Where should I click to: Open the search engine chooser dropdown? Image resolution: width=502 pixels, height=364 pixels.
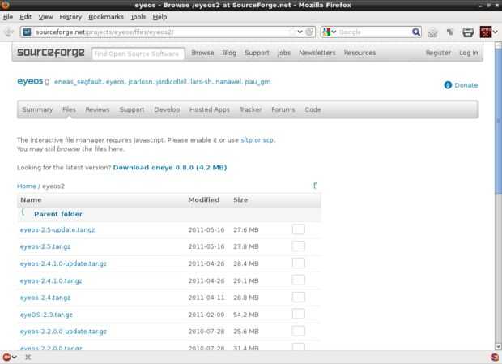pyautogui.click(x=334, y=32)
